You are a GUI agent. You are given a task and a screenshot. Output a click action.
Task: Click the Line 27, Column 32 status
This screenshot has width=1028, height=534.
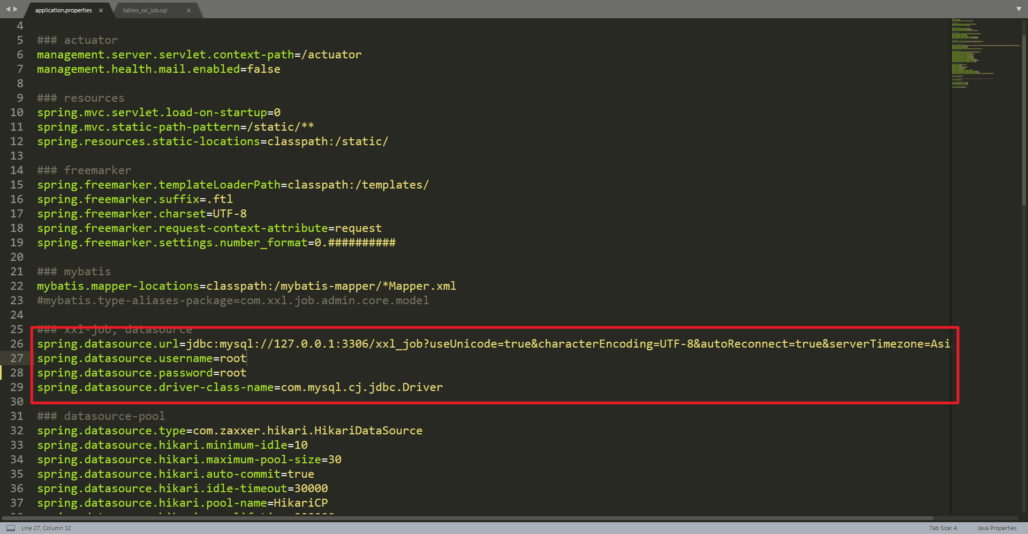pyautogui.click(x=46, y=528)
